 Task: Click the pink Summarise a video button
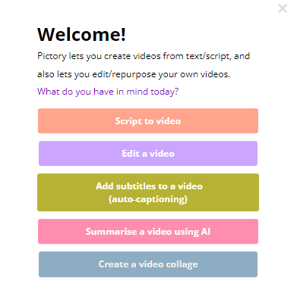click(x=148, y=232)
